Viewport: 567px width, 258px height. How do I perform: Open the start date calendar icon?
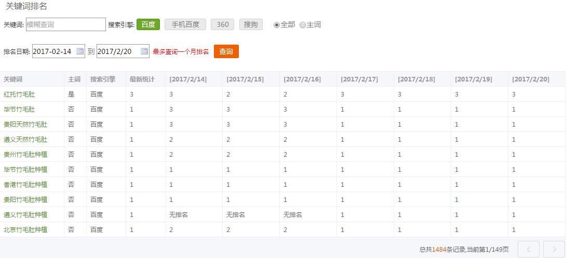(x=80, y=51)
